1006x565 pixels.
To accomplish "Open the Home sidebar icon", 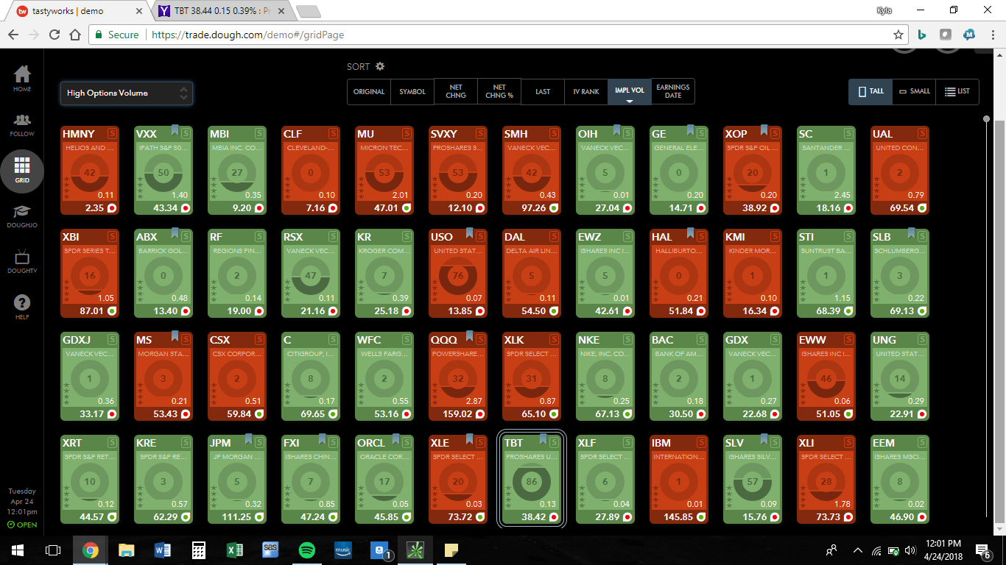I will click(x=22, y=78).
